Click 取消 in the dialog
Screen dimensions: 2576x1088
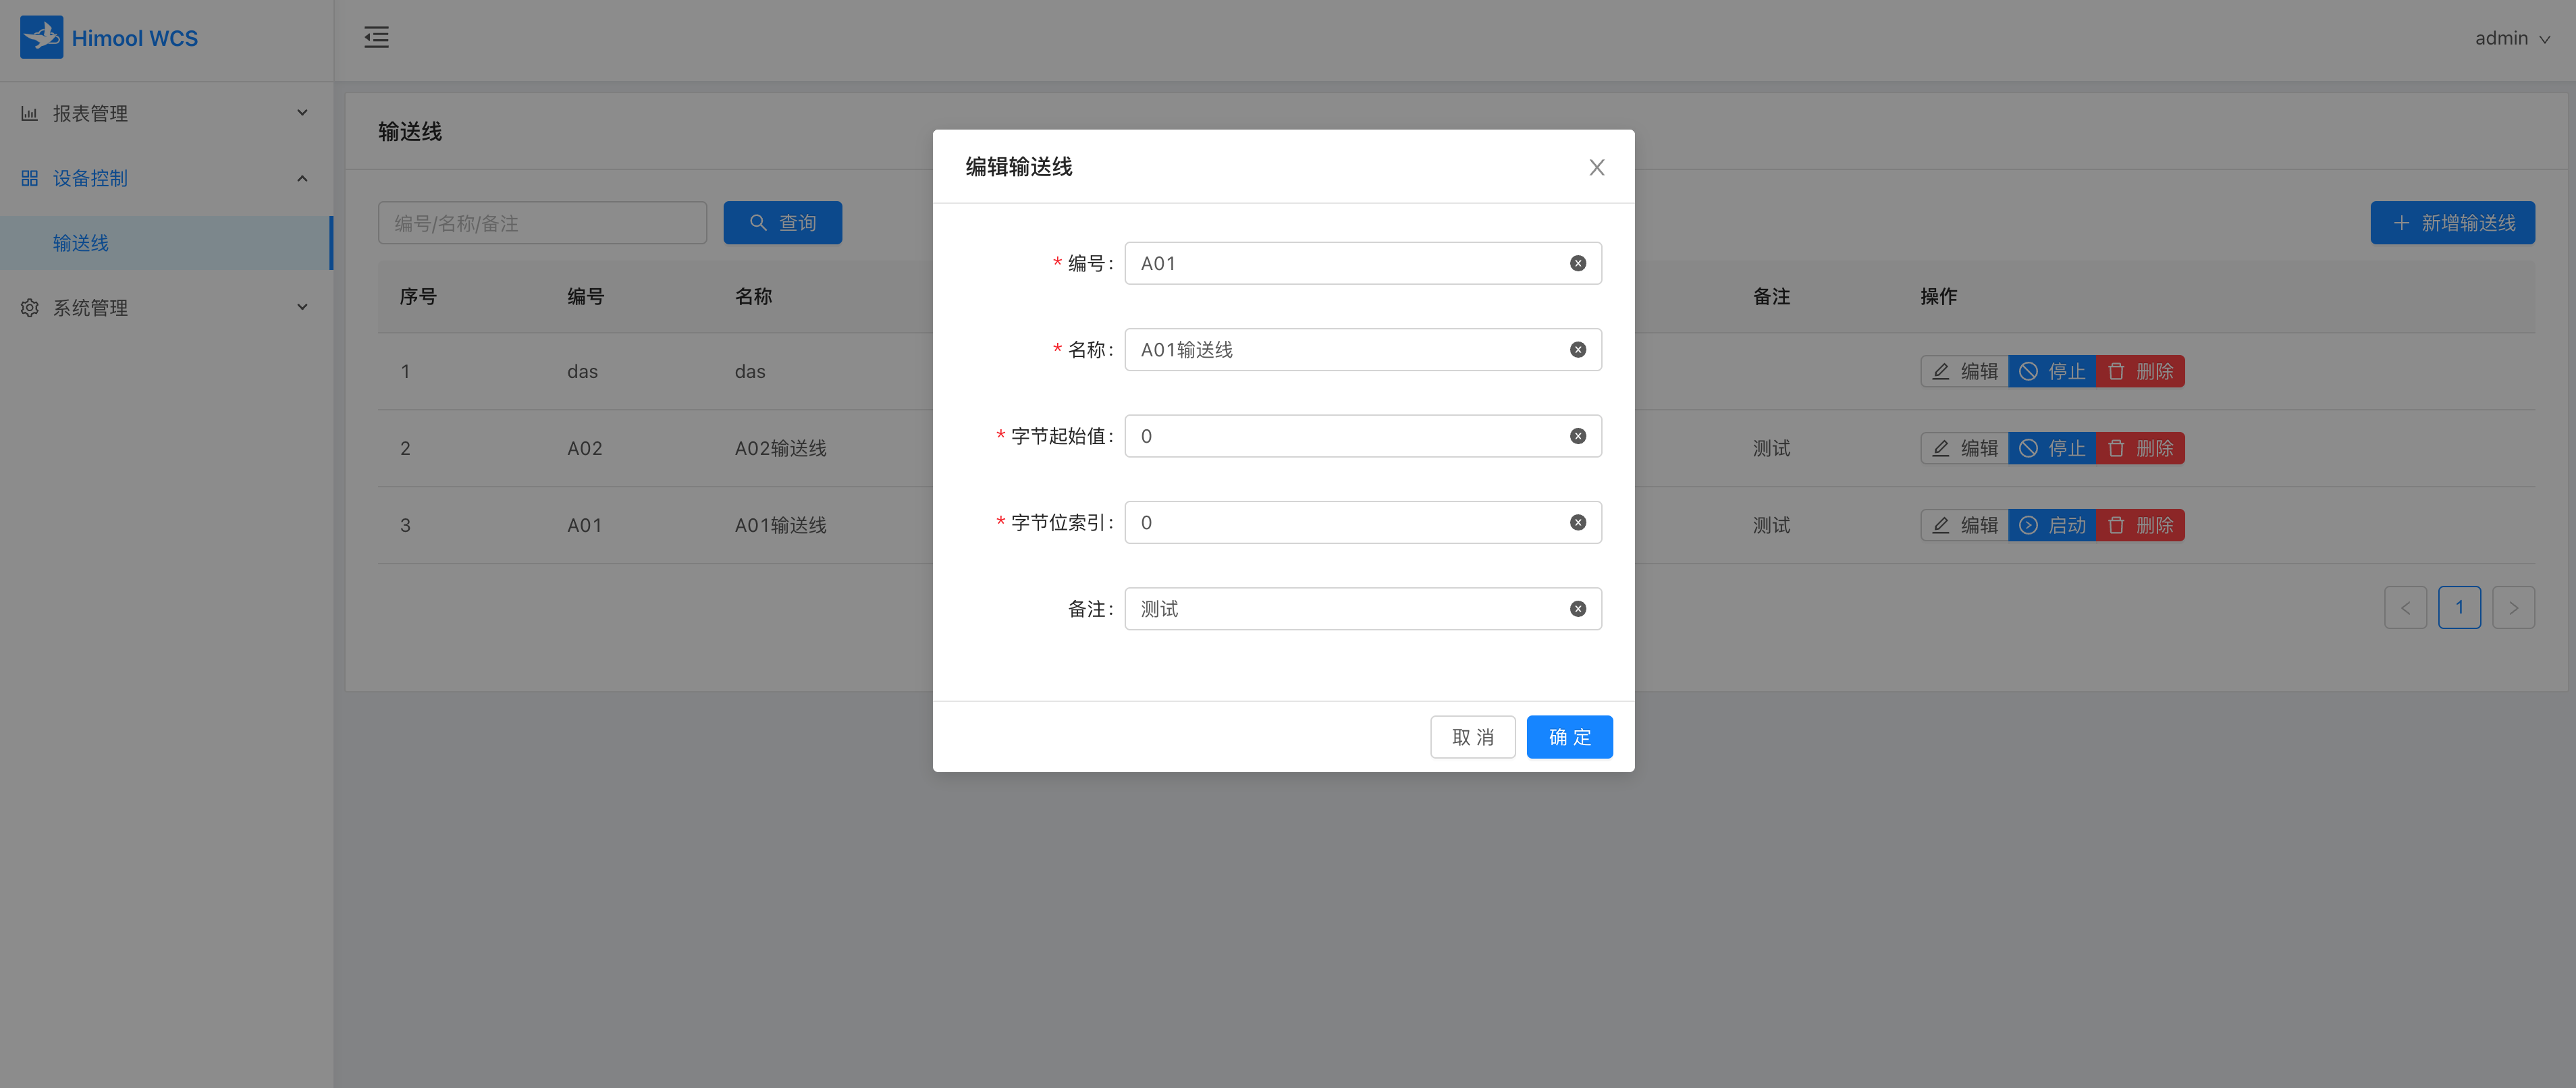pyautogui.click(x=1472, y=737)
